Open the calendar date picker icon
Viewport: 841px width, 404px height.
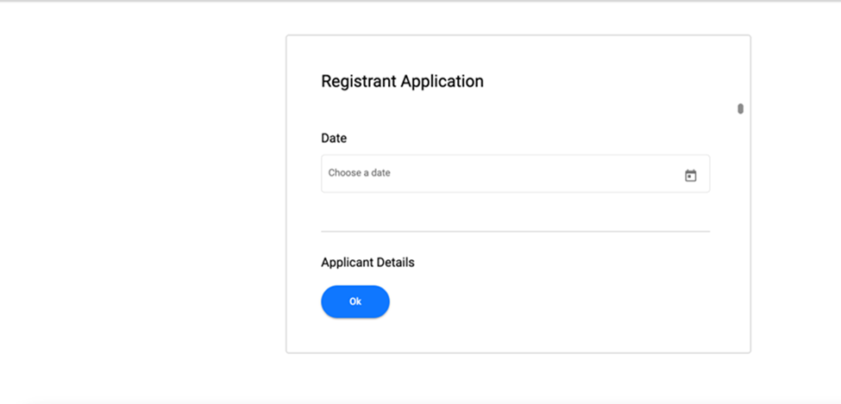point(690,176)
